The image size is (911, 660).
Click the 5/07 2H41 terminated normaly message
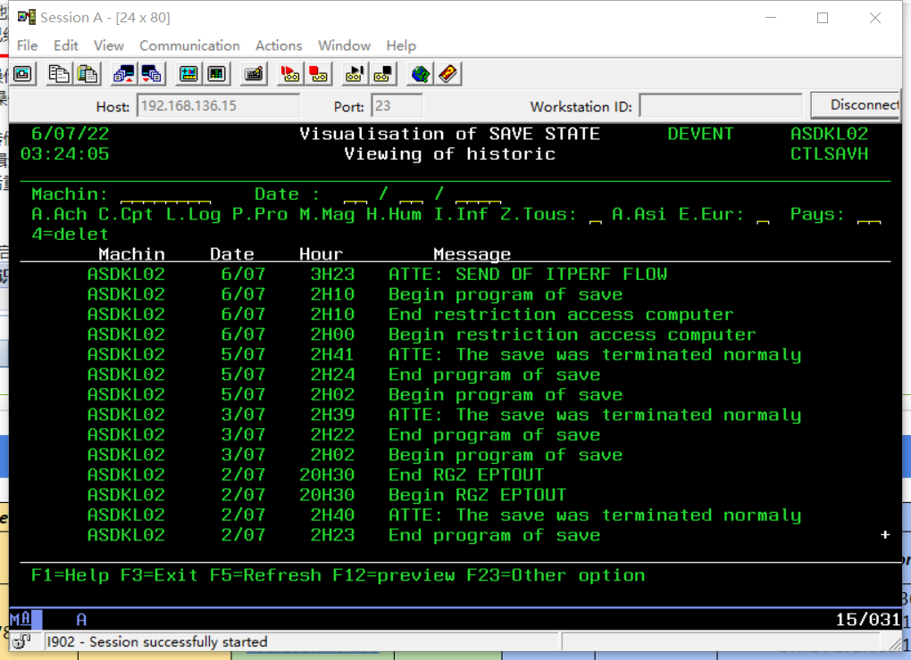tap(595, 354)
